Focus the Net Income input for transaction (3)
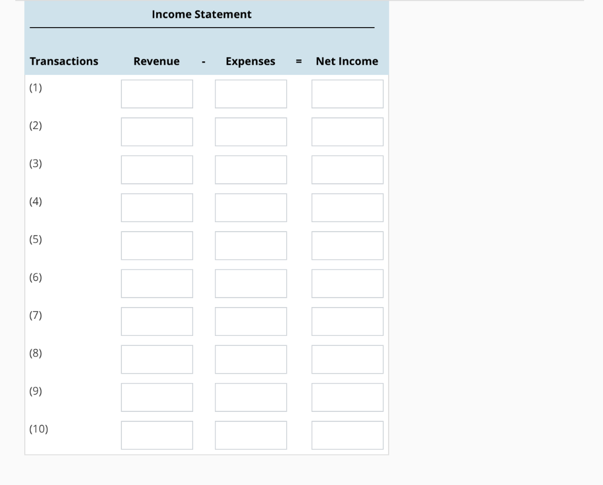 (347, 170)
